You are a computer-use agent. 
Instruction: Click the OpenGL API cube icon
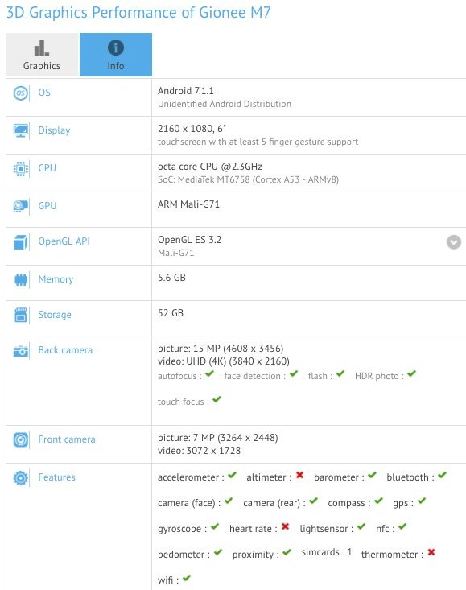click(x=21, y=242)
